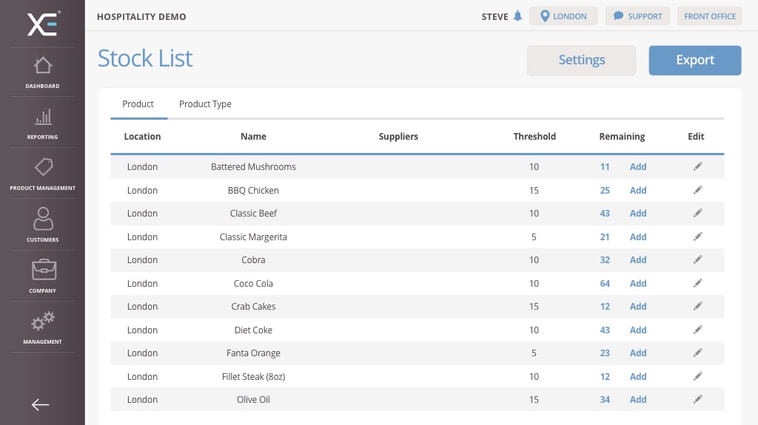Select the Product tab
Screen dimensions: 758x425
pos(138,104)
